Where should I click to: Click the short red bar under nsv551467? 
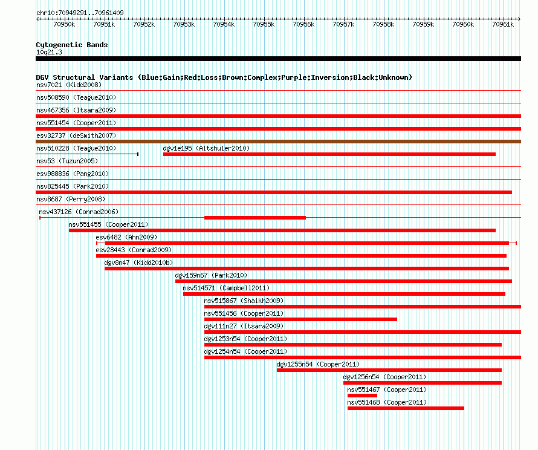click(362, 396)
